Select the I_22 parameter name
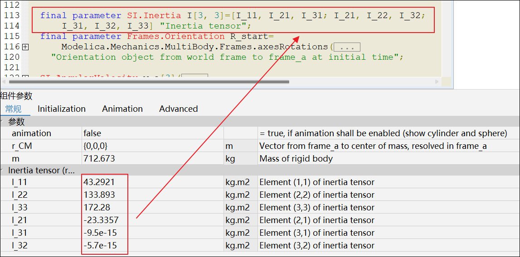 pos(19,195)
